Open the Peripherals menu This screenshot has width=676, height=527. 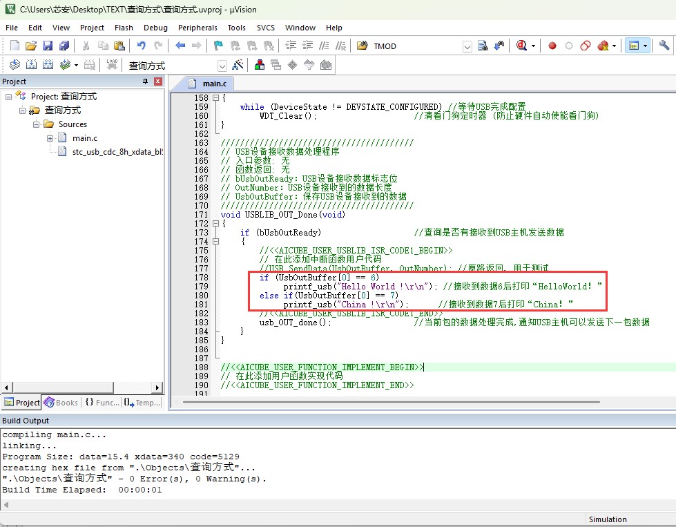[197, 28]
